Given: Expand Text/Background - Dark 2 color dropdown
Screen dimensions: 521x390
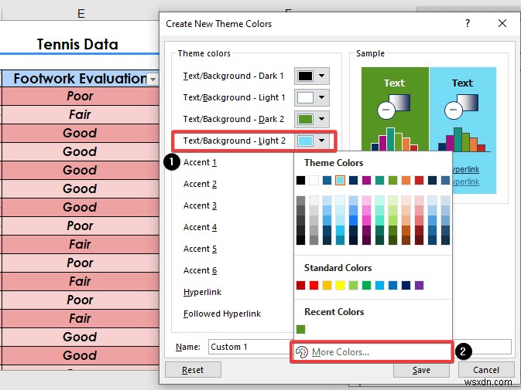Looking at the screenshot, I should pyautogui.click(x=321, y=119).
